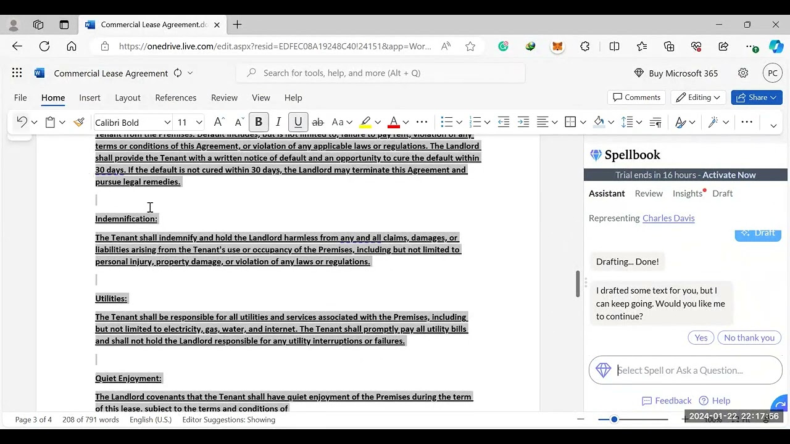Switch to the Layout ribbon tab
Screen dimensions: 790x444
[128, 97]
